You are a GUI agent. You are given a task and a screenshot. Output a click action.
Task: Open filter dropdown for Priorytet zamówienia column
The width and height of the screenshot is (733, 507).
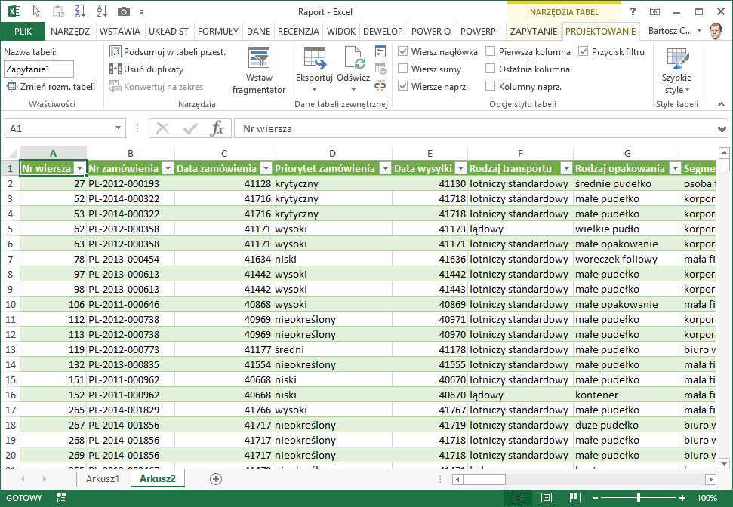tap(384, 168)
